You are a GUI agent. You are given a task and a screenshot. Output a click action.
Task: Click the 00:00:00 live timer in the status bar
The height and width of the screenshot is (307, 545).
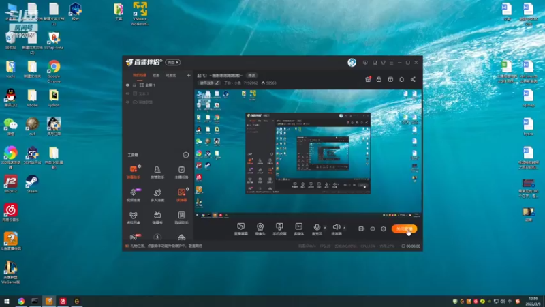(411, 246)
